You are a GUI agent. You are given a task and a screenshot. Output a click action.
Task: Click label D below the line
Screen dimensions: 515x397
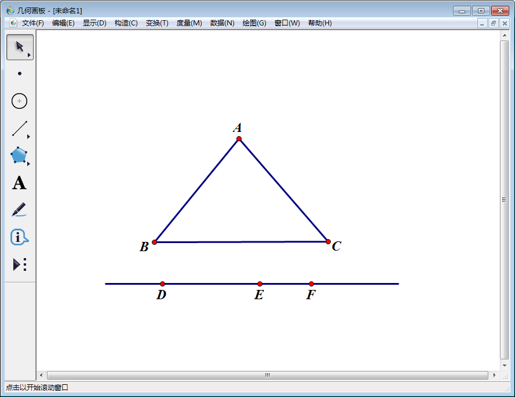click(x=161, y=295)
